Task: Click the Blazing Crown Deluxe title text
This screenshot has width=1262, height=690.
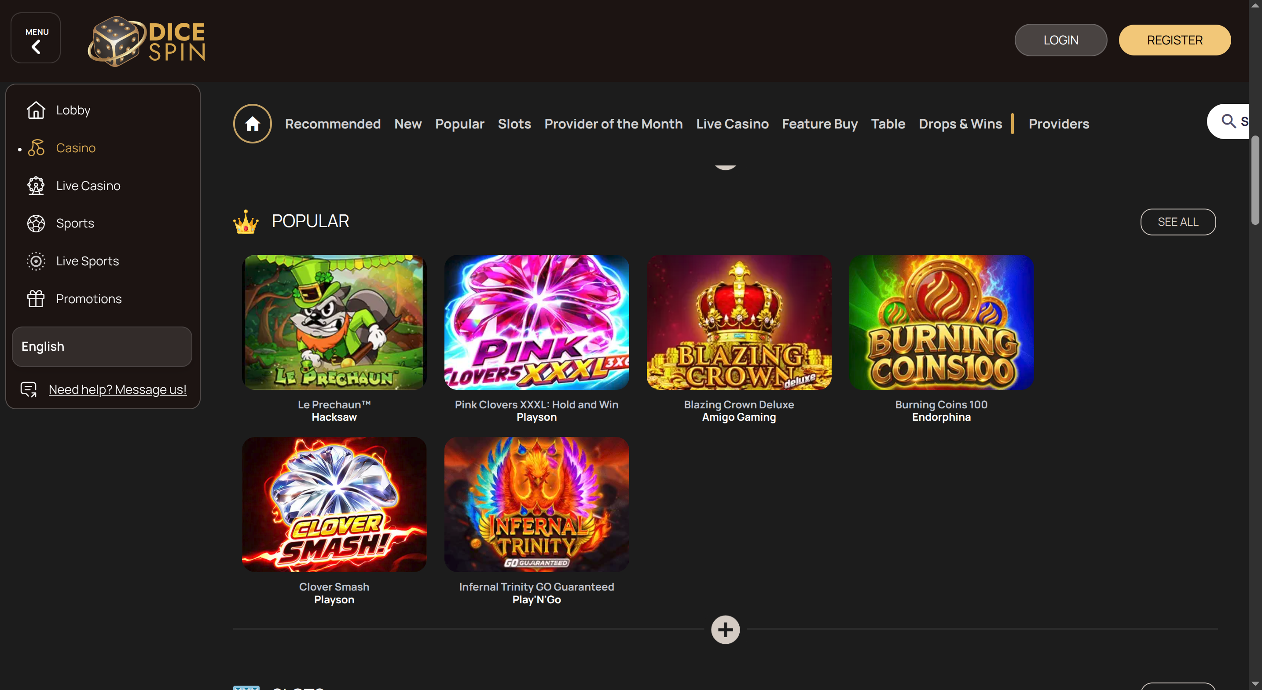Action: click(739, 405)
